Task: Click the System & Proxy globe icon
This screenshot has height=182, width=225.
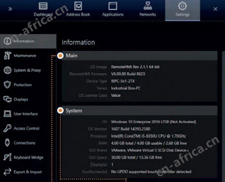Action: tap(7, 70)
